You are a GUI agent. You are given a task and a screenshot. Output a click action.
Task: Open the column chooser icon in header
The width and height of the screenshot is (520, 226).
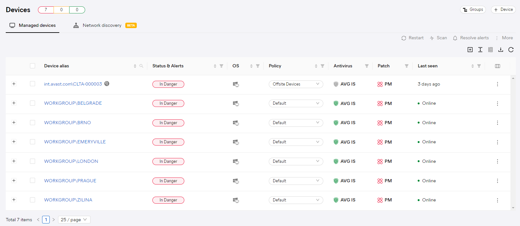click(497, 66)
